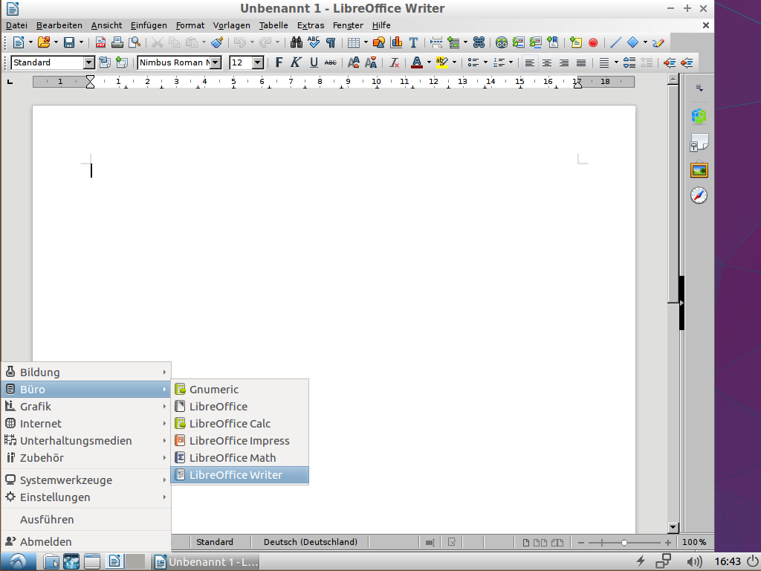
Task: Apply font color red A swatch
Action: (416, 62)
